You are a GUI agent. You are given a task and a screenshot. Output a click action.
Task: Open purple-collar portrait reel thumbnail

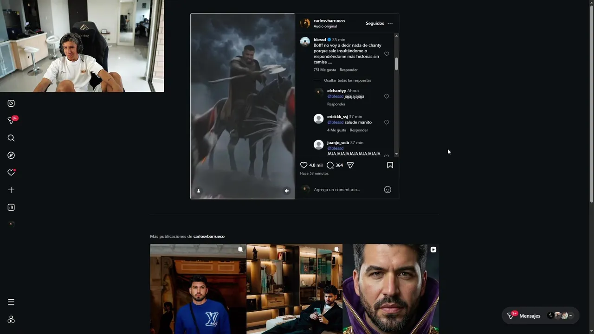[x=391, y=289]
